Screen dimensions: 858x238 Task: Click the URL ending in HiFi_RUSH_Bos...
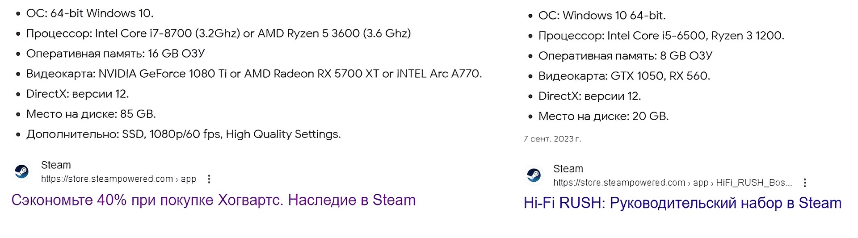[672, 183]
